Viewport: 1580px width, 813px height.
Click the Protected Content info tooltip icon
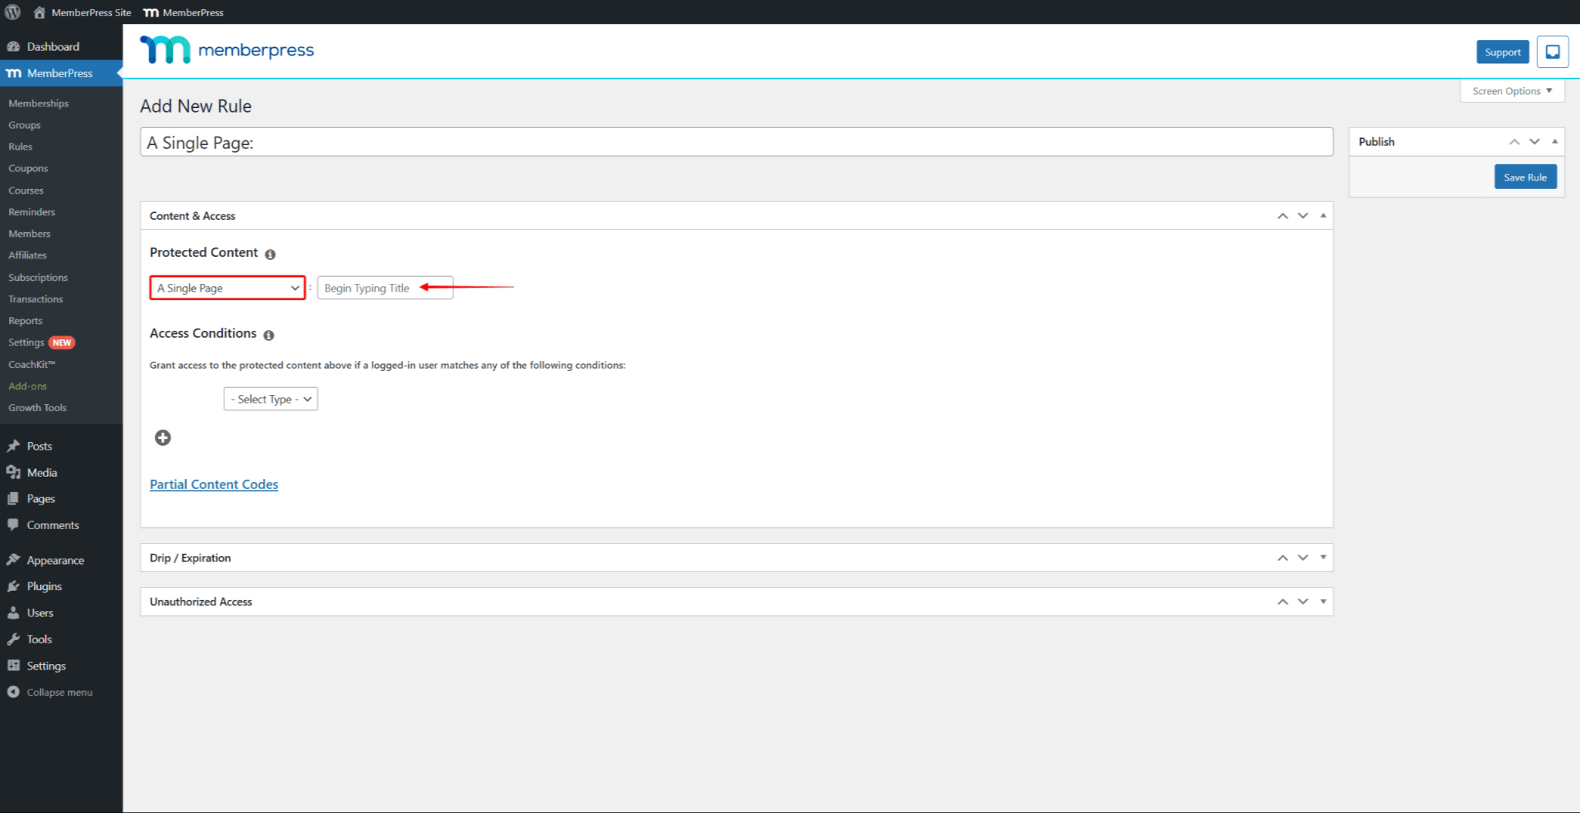(x=270, y=254)
